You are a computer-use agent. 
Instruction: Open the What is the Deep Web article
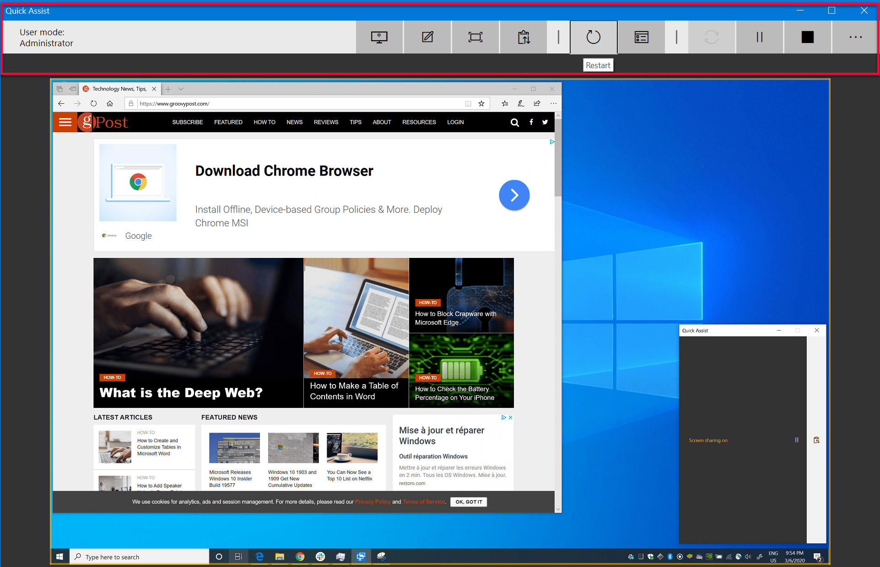[x=181, y=392]
